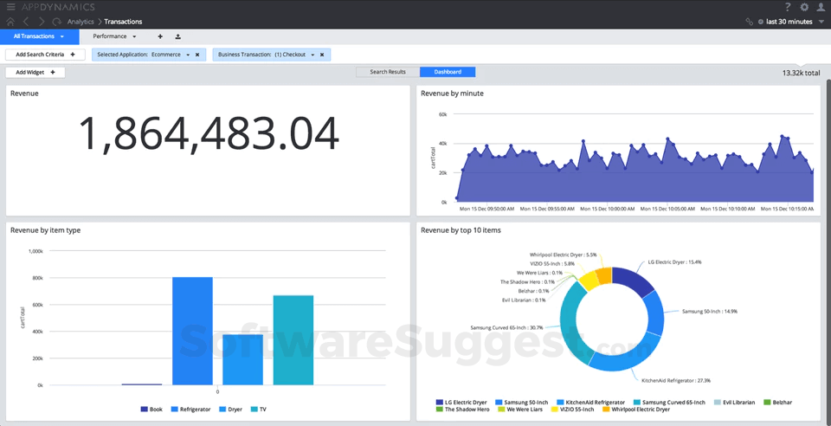Click Add Widget button
Image resolution: width=831 pixels, height=426 pixels.
[x=35, y=72]
